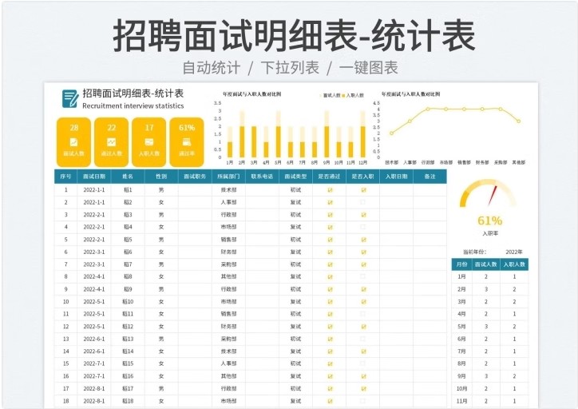Screen dimensions: 578x409
Task: Select the 9月 row in the monthly table
Action: pyautogui.click(x=490, y=376)
